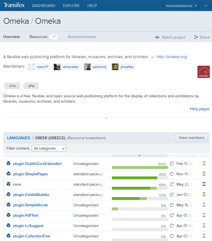Open HELP in top navigation
Screen dimensions: 212x241
tap(92, 6)
